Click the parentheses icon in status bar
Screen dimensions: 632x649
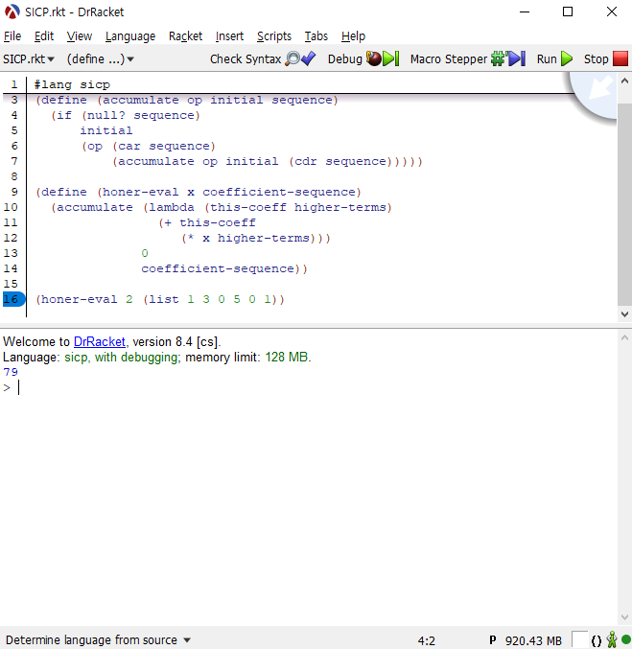coord(596,639)
